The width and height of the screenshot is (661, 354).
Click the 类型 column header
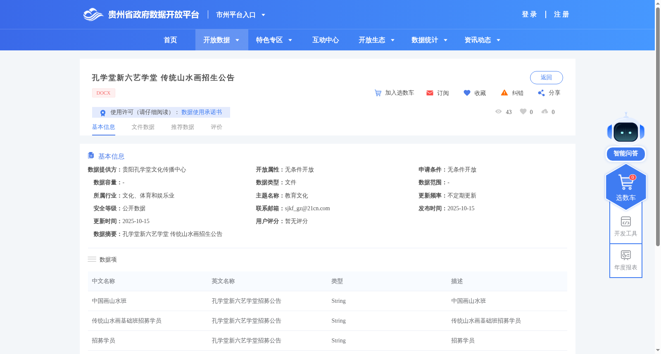337,281
